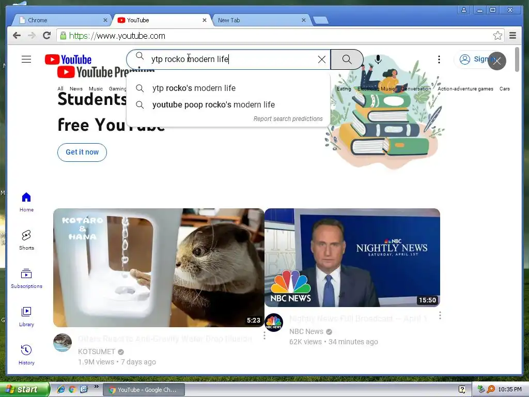Click the address bar URL

point(117,36)
